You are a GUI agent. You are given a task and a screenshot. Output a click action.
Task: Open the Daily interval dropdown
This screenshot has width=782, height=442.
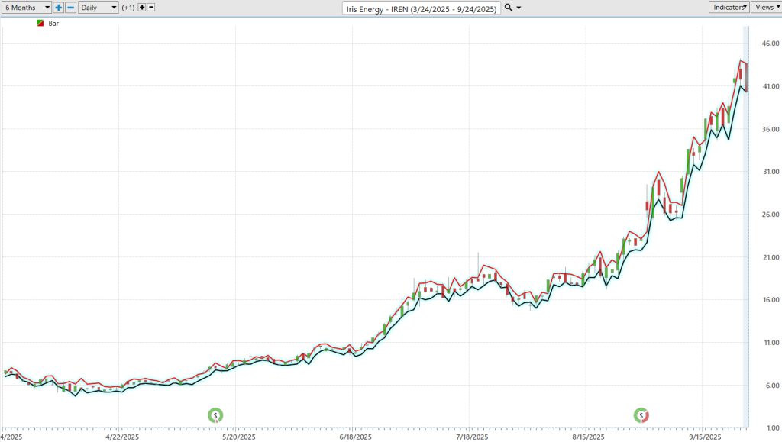pyautogui.click(x=99, y=7)
